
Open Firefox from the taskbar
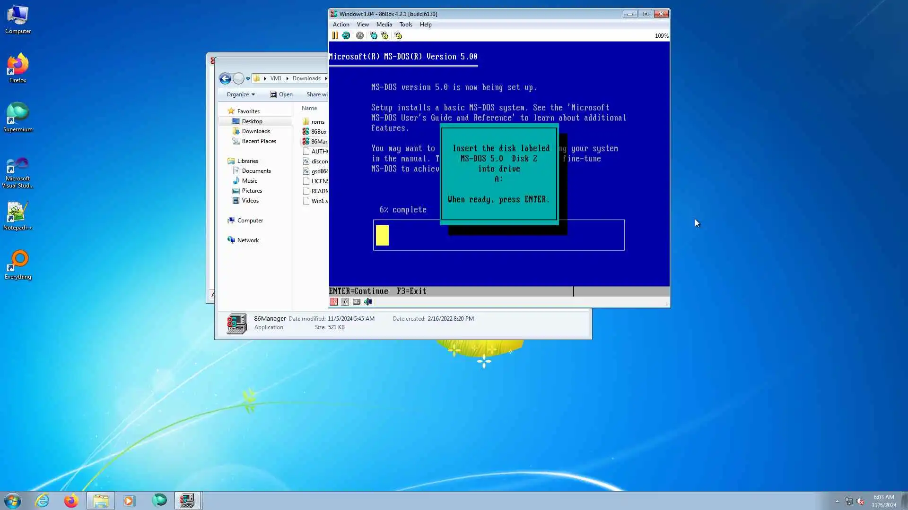[71, 501]
